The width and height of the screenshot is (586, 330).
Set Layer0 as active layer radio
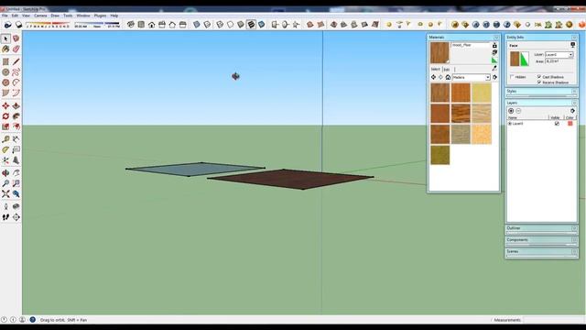click(509, 124)
